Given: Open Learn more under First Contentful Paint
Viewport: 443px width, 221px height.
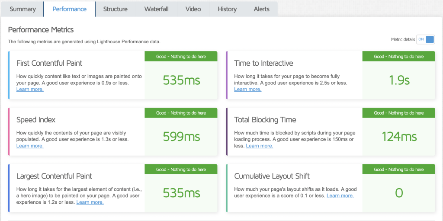Looking at the screenshot, I should (30, 89).
